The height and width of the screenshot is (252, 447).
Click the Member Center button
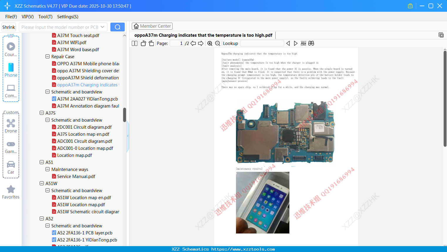click(152, 26)
